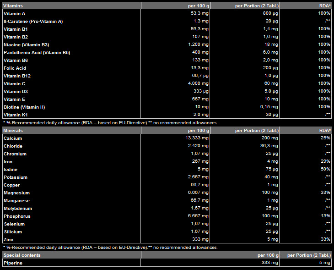Click Vitamin C's 4.000 mg value

pos(198,83)
